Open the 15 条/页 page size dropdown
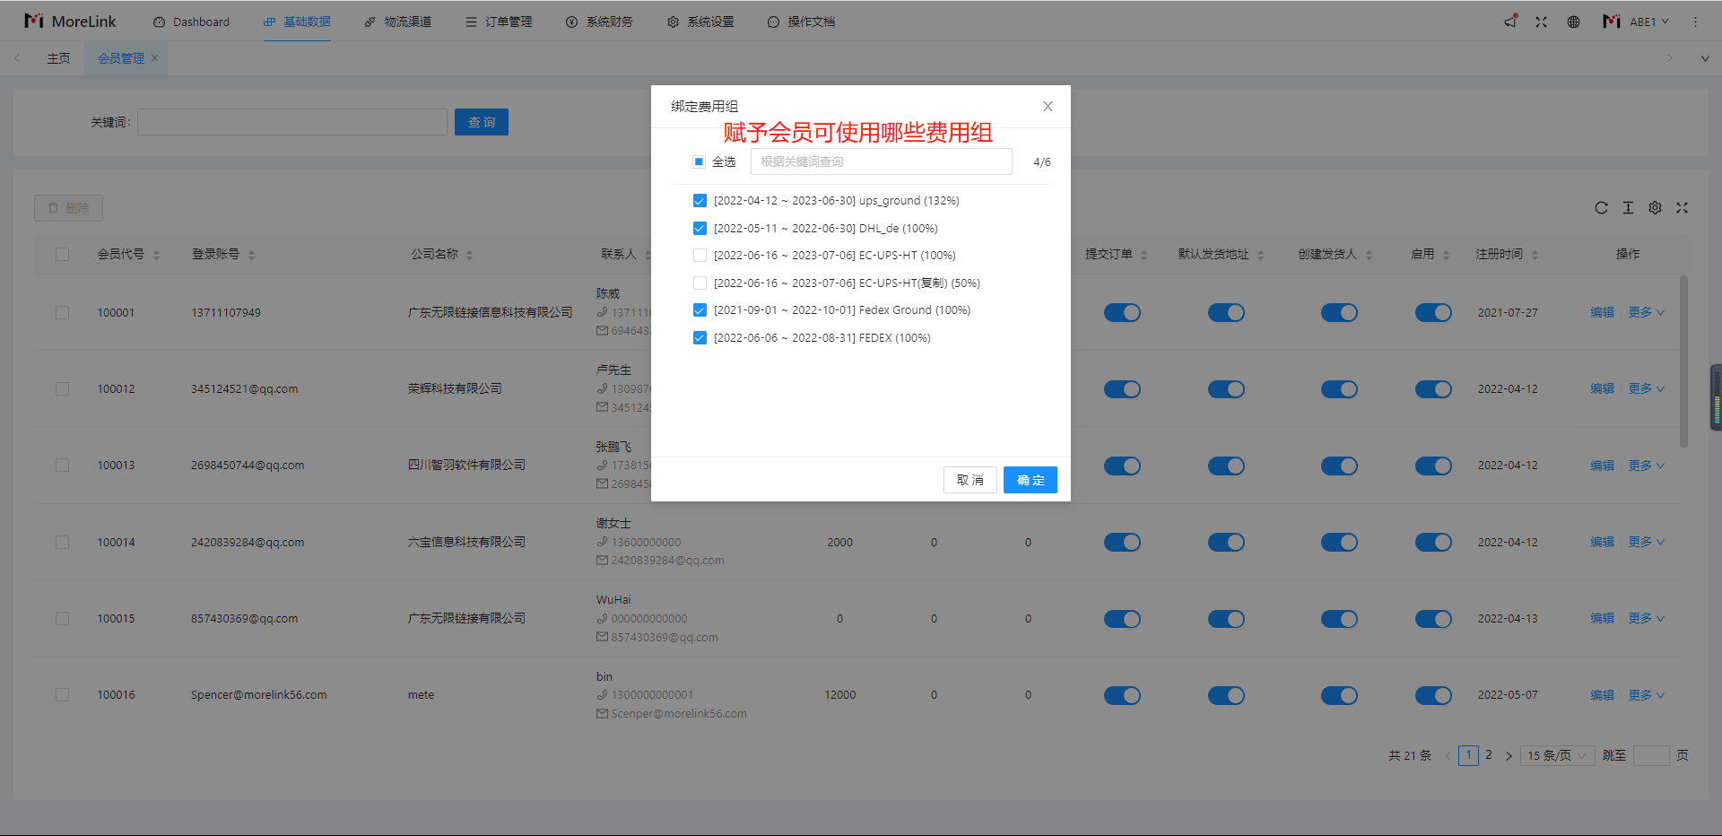The height and width of the screenshot is (836, 1722). point(1556,755)
